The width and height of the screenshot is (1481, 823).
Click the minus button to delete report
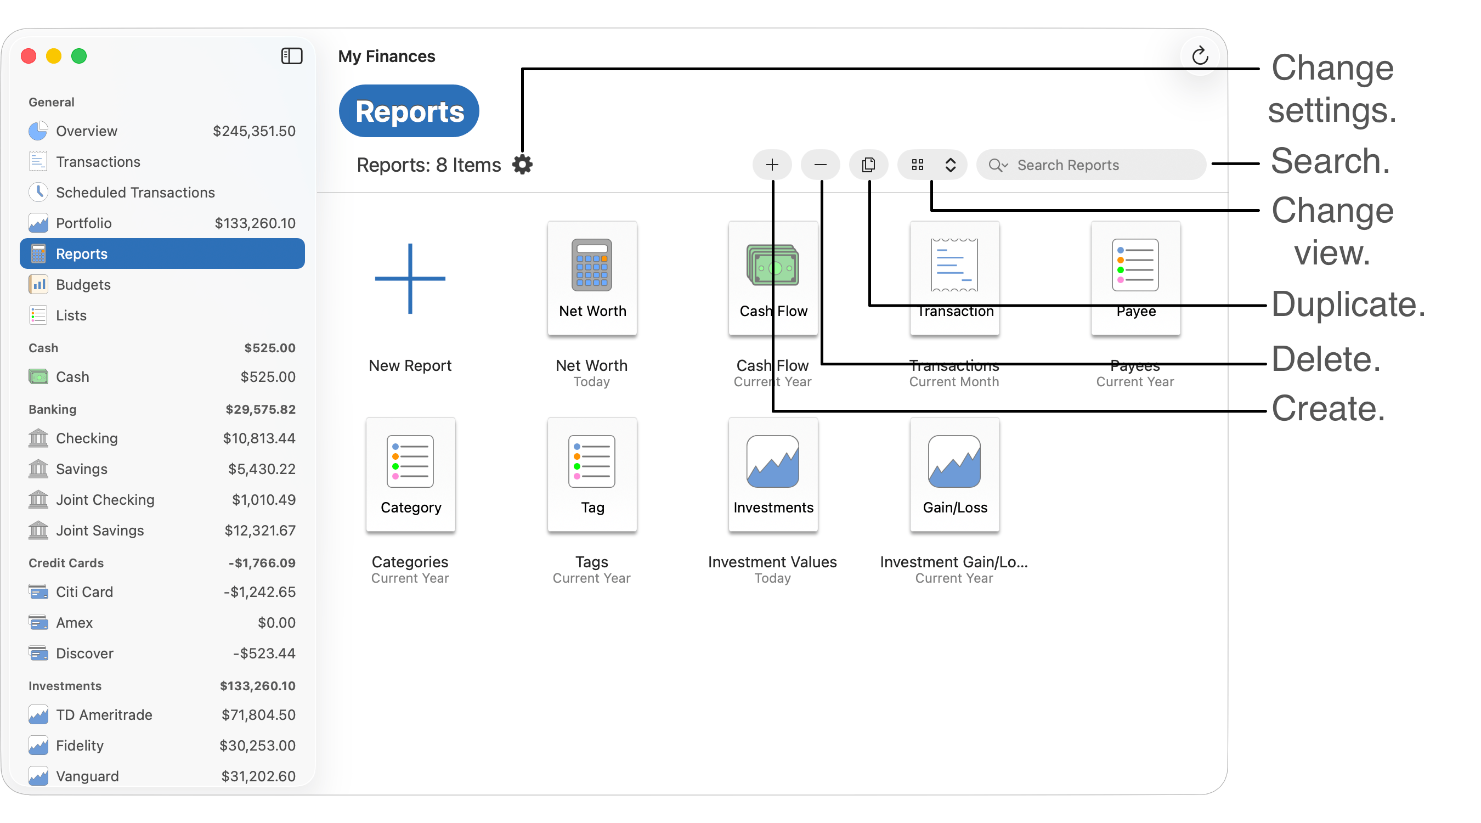820,165
